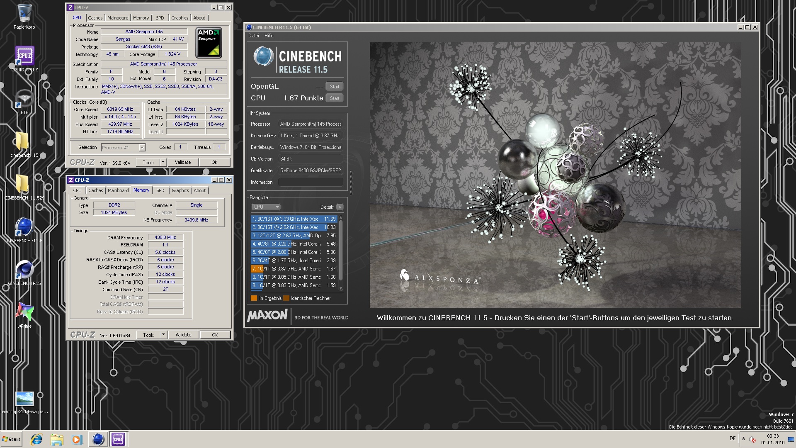The height and width of the screenshot is (448, 796).
Task: Open the CPU ranking type dropdown
Action: (x=266, y=207)
